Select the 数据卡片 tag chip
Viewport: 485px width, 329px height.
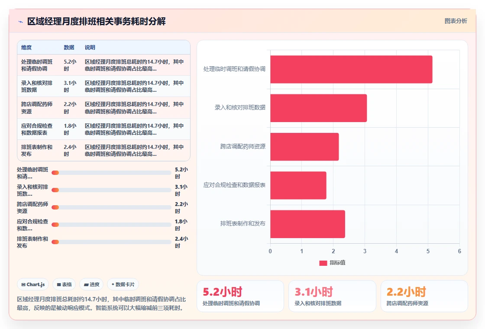tap(123, 284)
